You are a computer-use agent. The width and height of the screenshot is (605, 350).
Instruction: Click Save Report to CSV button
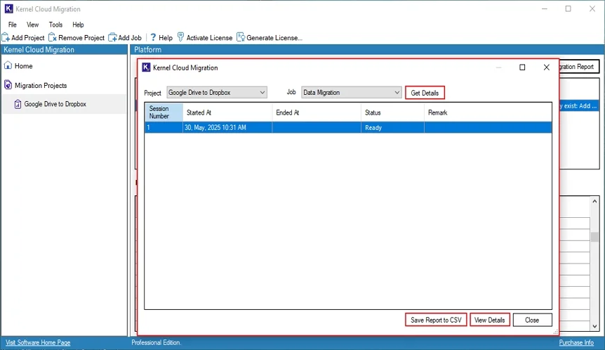tap(436, 320)
